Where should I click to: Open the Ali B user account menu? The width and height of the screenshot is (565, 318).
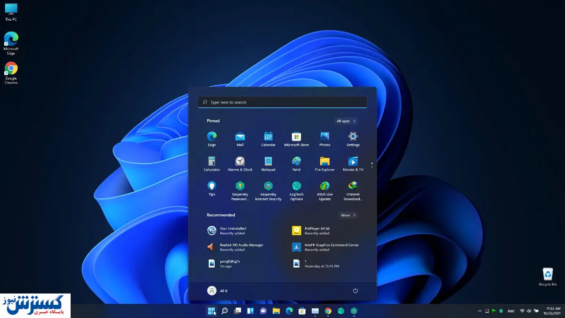[218, 291]
